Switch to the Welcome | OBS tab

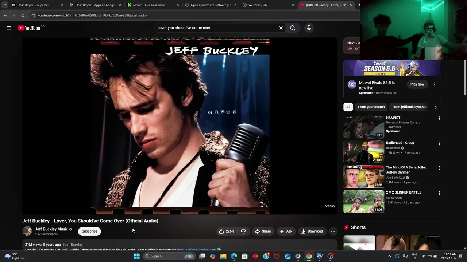click(x=268, y=5)
